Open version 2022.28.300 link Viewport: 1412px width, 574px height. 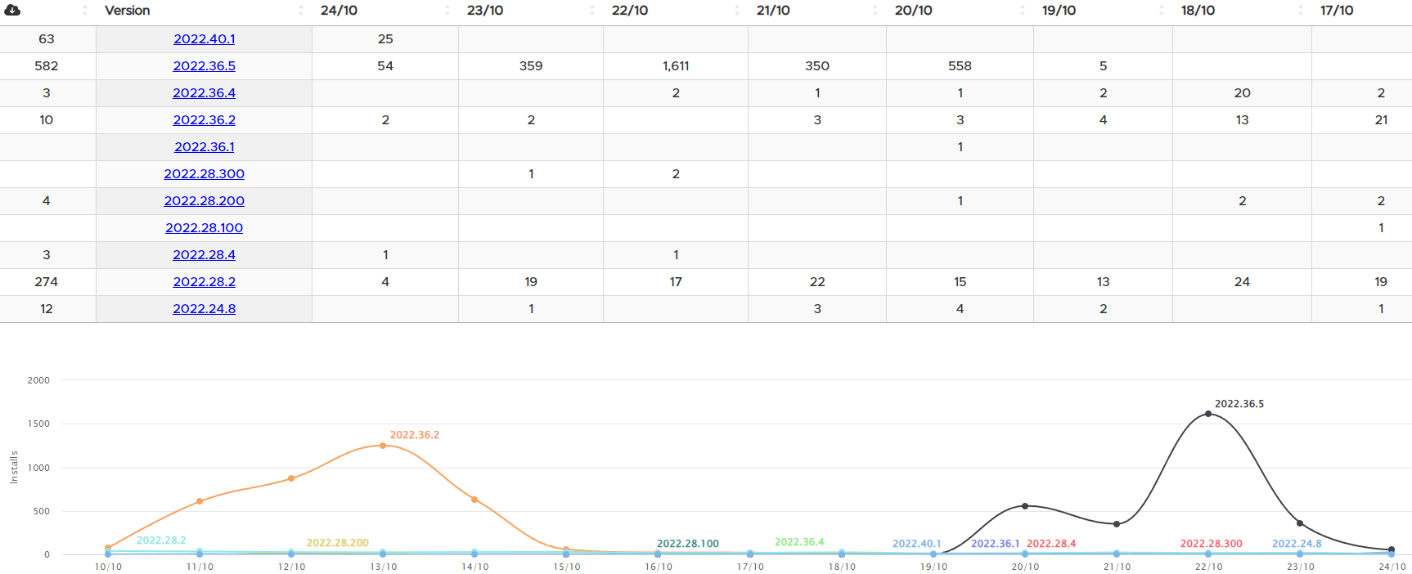[205, 174]
